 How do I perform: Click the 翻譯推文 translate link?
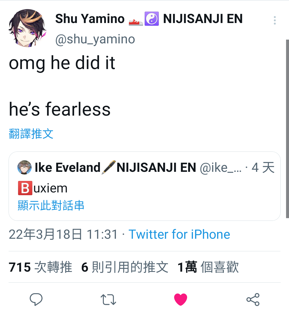point(31,134)
